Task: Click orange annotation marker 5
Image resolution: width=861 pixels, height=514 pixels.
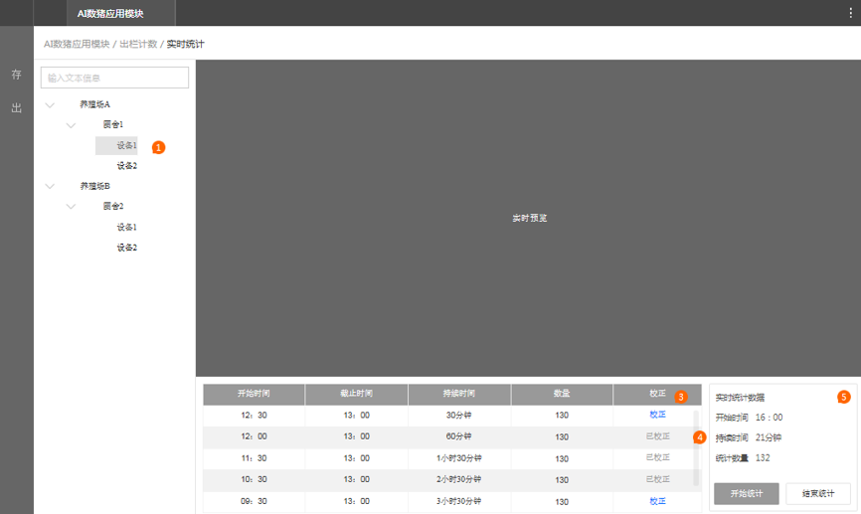Action: pyautogui.click(x=844, y=397)
